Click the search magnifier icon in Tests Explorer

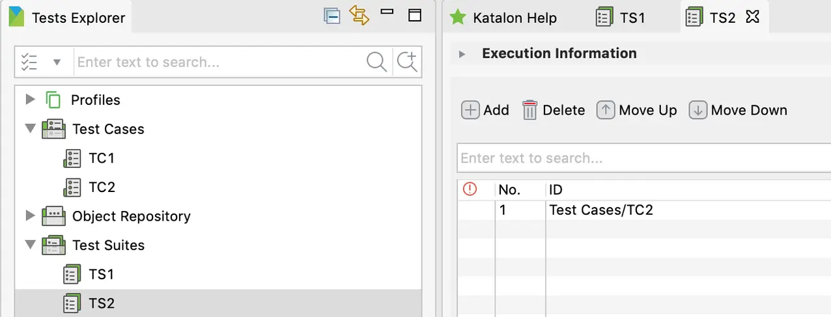point(376,62)
